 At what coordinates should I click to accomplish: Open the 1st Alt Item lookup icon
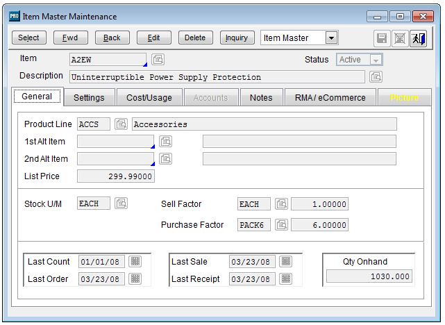[x=165, y=142]
